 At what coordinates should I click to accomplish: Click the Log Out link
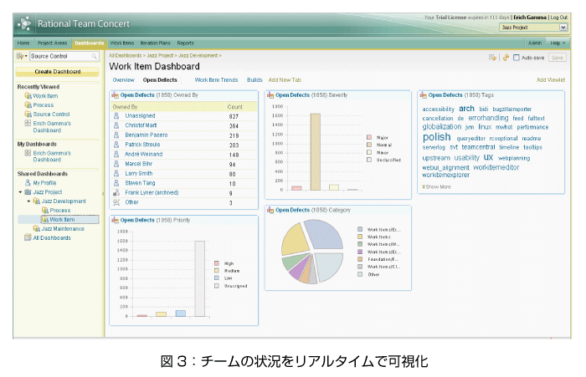tap(558, 18)
